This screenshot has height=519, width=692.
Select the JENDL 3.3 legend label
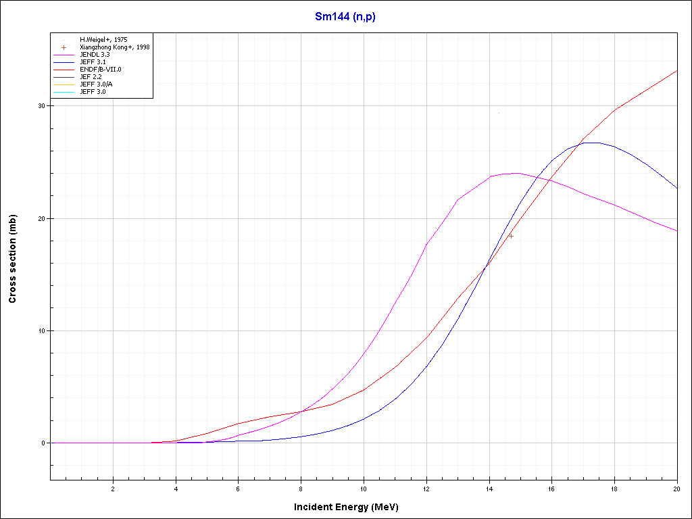[95, 55]
